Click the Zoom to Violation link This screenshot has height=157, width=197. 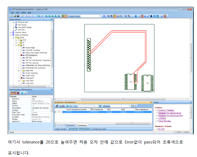pos(166,110)
